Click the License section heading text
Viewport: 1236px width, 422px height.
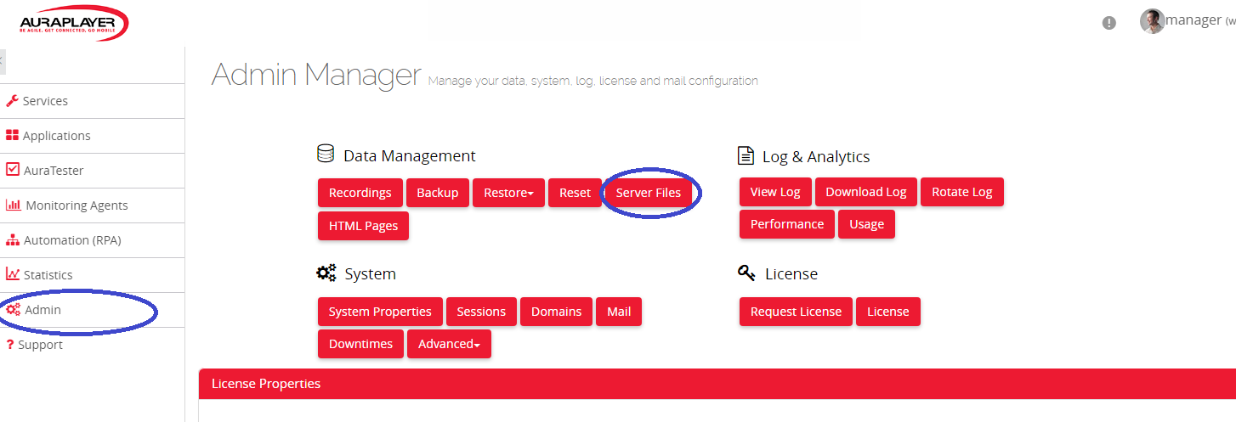coord(791,274)
